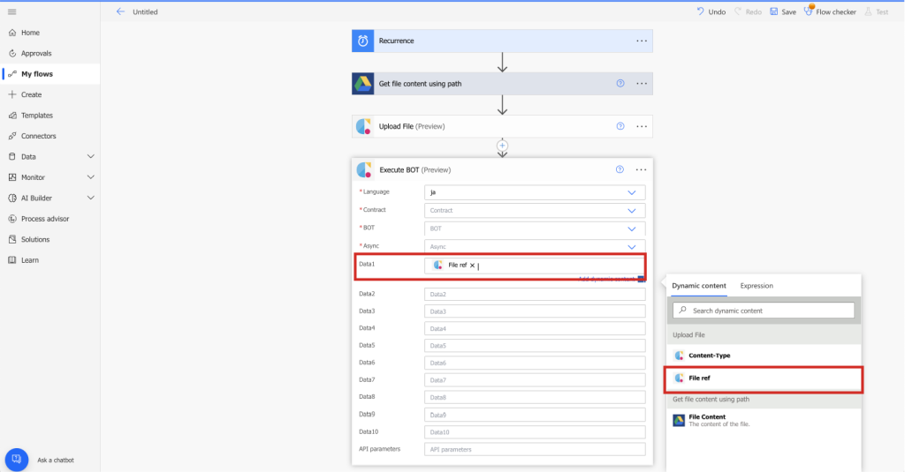Click the Recurrence clock icon

tap(363, 41)
